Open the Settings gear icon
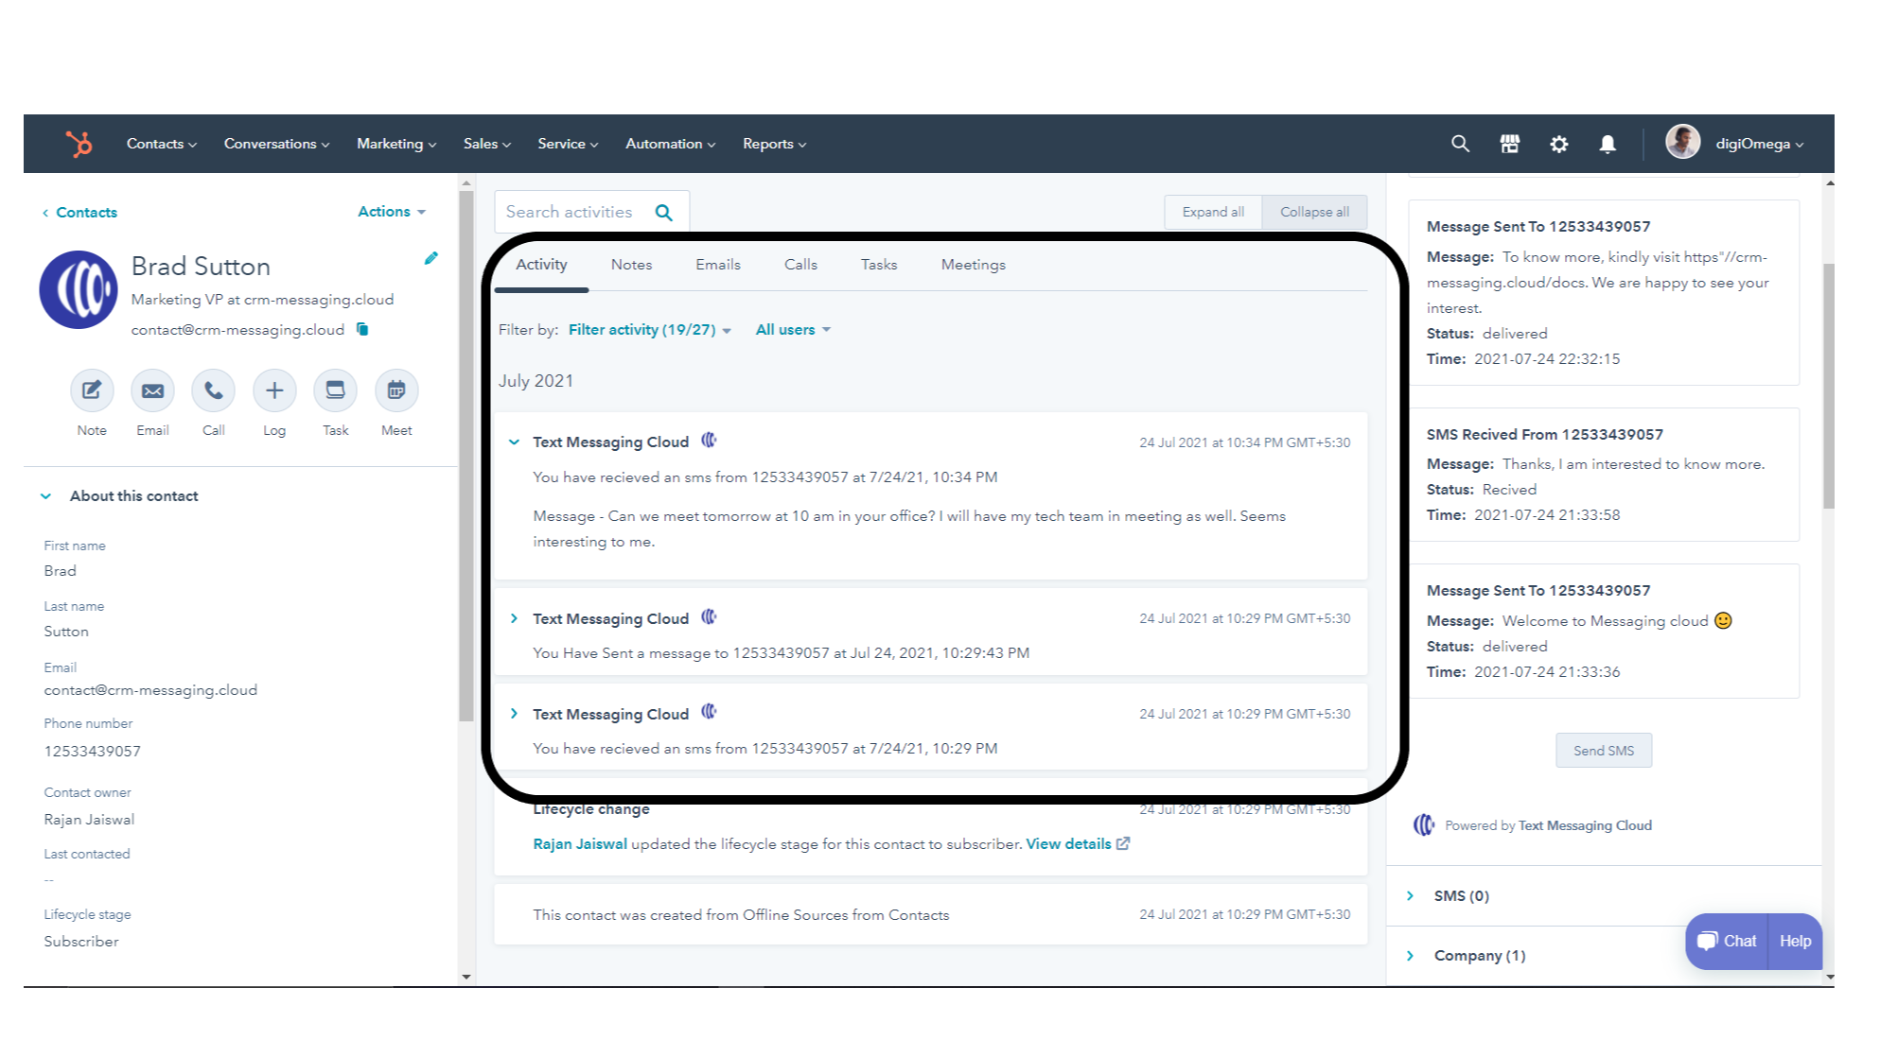 [x=1558, y=143]
